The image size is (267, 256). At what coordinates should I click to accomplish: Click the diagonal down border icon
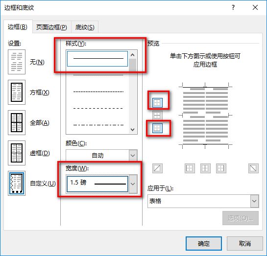[253, 168]
